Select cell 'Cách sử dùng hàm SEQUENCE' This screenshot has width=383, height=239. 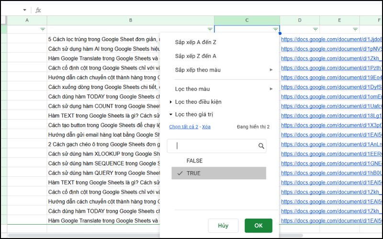click(103, 163)
